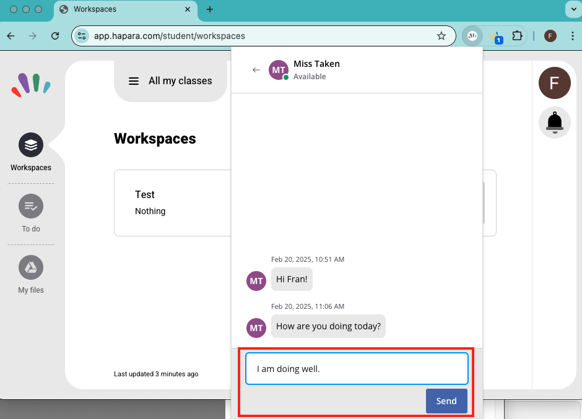Open the Test workspace card

click(x=173, y=203)
